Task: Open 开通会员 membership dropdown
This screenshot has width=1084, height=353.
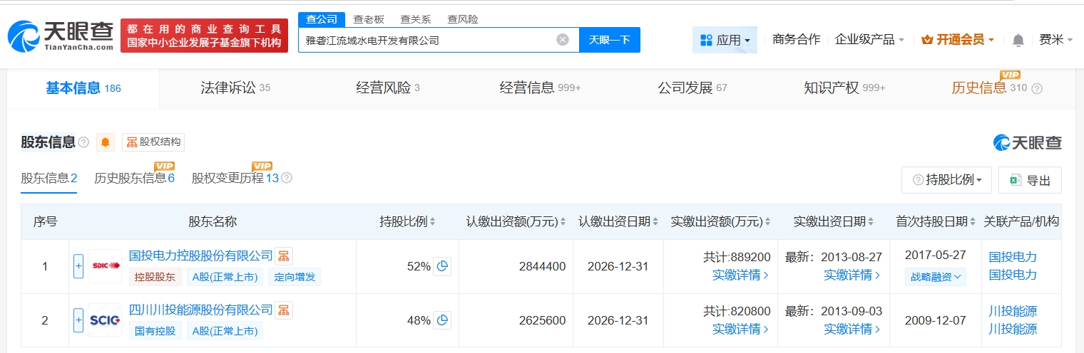Action: coord(958,39)
